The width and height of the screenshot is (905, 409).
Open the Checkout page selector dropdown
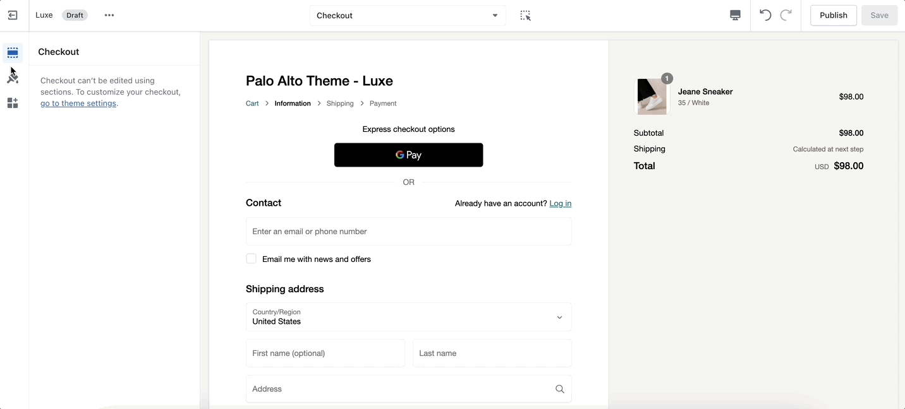[x=408, y=15]
